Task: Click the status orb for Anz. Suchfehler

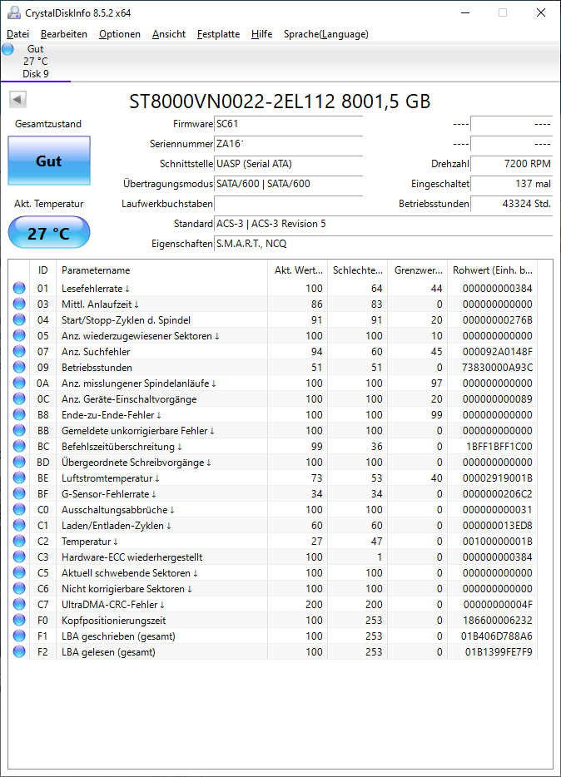Action: click(x=19, y=351)
